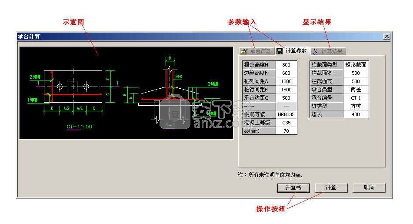The width and height of the screenshot is (413, 224).
Task: Select the 承台类型 value 两桩
Action: point(356,90)
